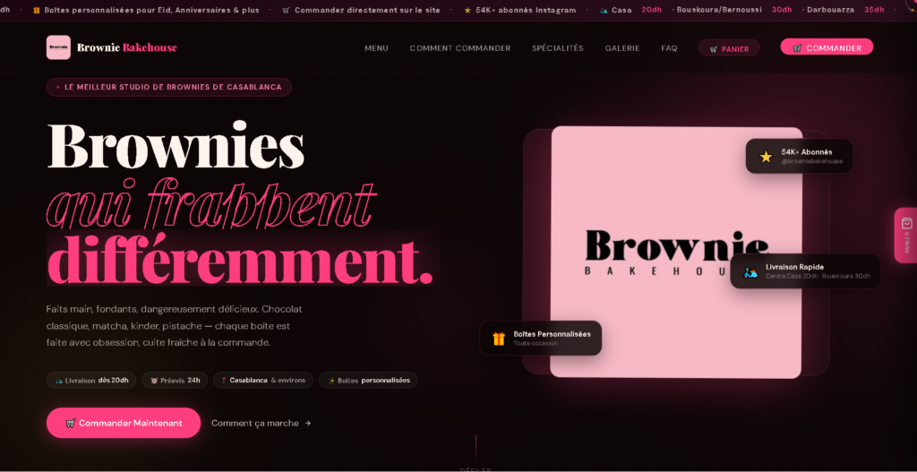This screenshot has height=472, width=917.
Task: Click the star icon on 54K+ Abonnés card
Action: (766, 157)
